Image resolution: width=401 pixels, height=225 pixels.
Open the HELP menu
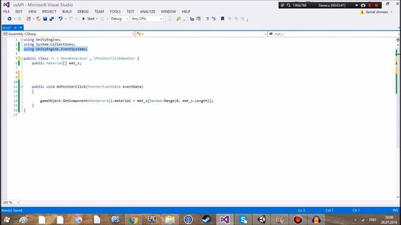pyautogui.click(x=186, y=11)
